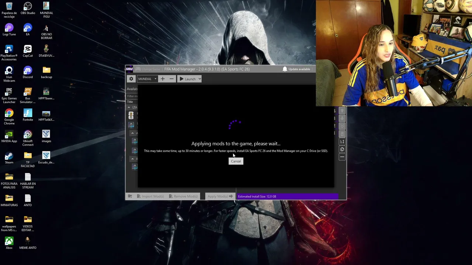Select the NVIDIA App desktop shortcut
Screen dimensions: 472x265
9,137
